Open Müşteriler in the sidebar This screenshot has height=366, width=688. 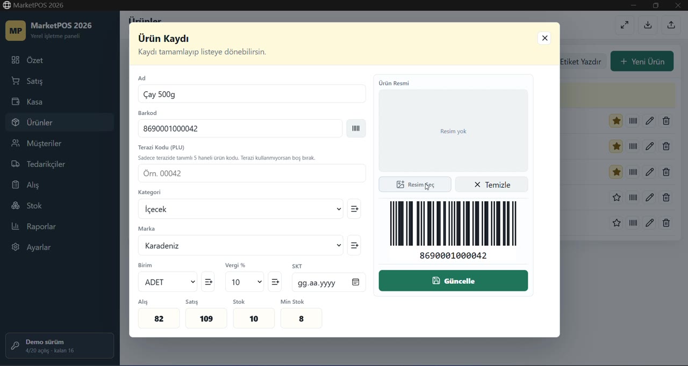pyautogui.click(x=60, y=143)
